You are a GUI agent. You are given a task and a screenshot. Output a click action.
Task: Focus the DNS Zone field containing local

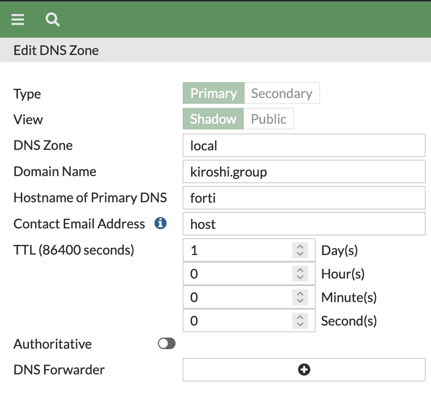[304, 145]
